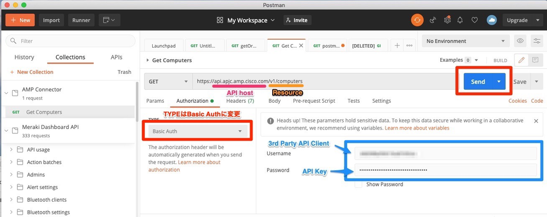Switch to the APIs tab
The height and width of the screenshot is (217, 547).
coord(117,57)
